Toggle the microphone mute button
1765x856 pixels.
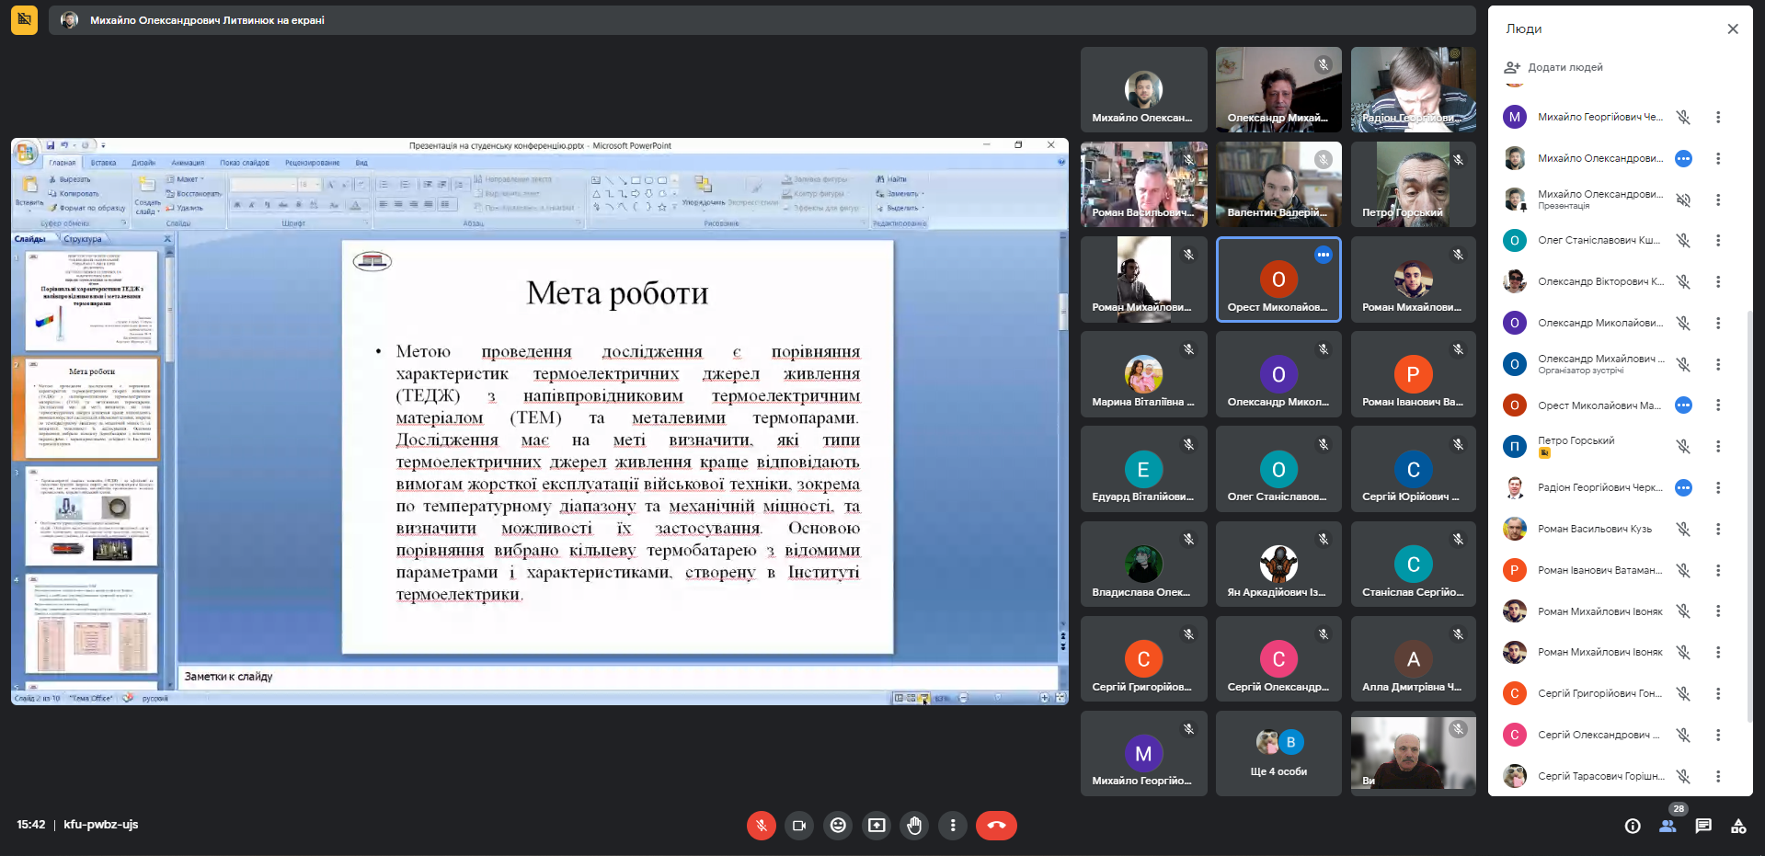click(761, 826)
